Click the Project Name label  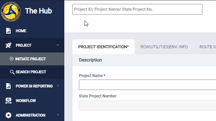[x=91, y=76]
